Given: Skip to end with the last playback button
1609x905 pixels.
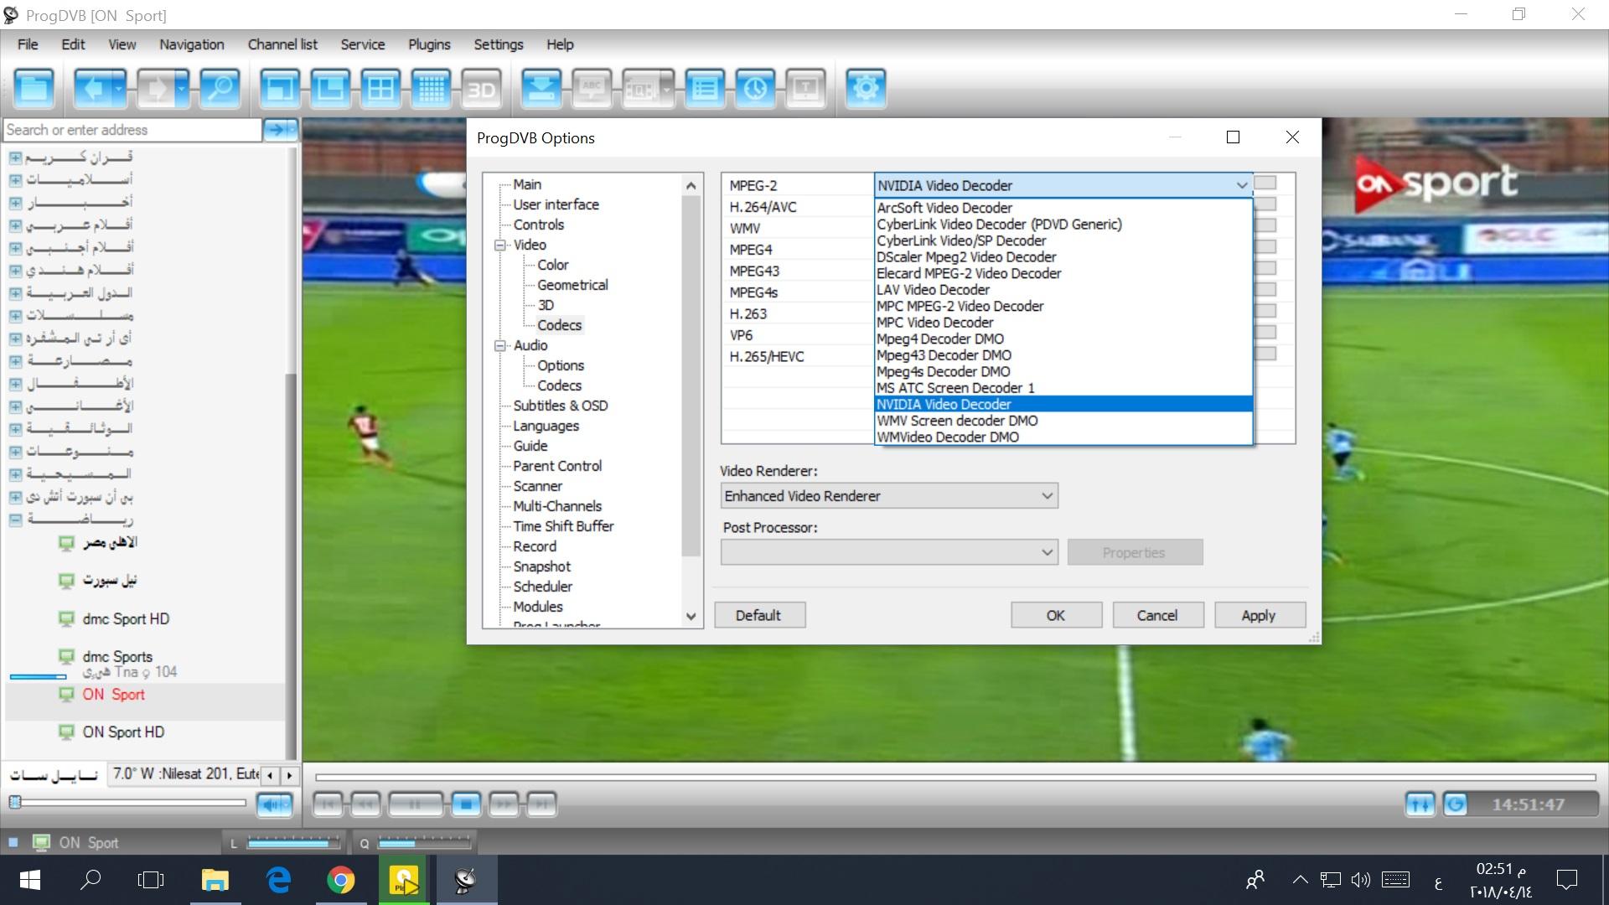Looking at the screenshot, I should tap(542, 804).
